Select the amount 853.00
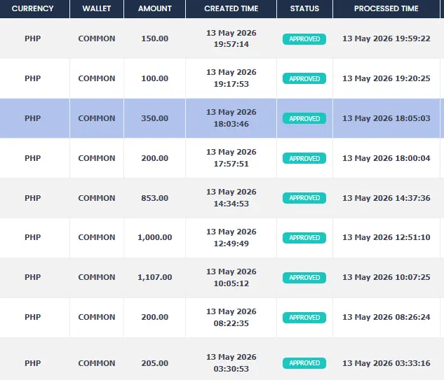444x380 pixels. 155,198
